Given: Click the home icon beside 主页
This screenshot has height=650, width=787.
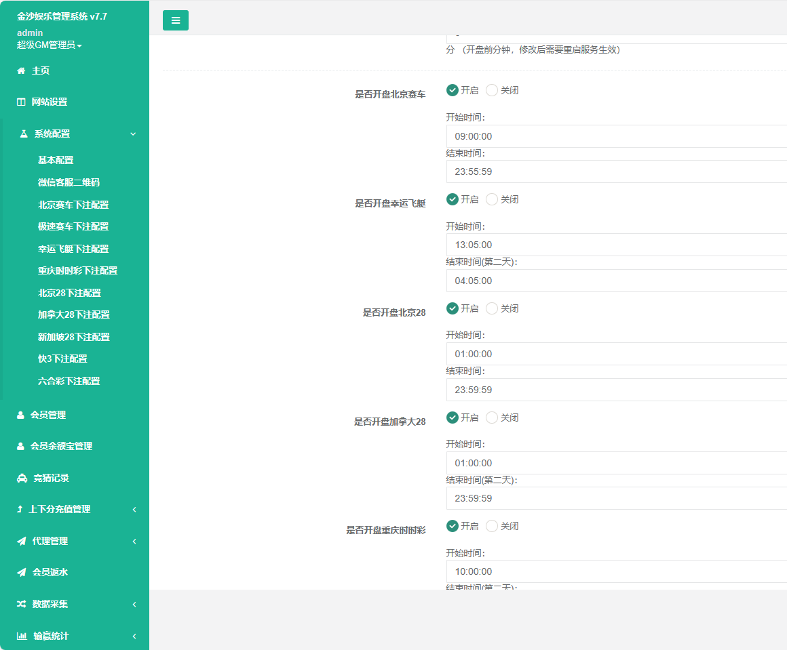Looking at the screenshot, I should tap(21, 70).
